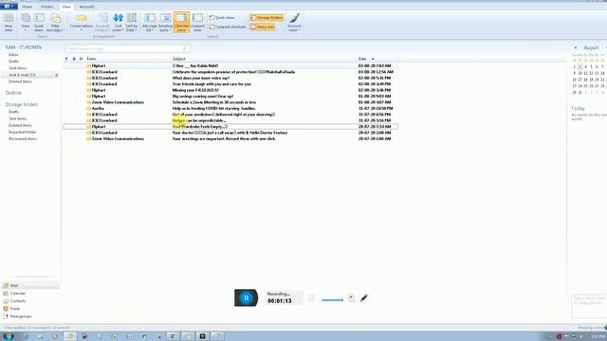Pause the screen recording
This screenshot has height=341, width=607.
pos(246,298)
